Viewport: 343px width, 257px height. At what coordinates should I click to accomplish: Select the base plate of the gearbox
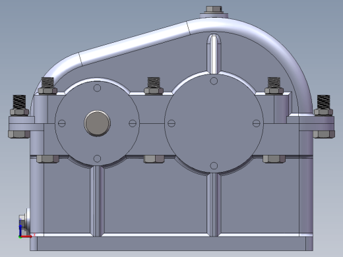point(171,244)
